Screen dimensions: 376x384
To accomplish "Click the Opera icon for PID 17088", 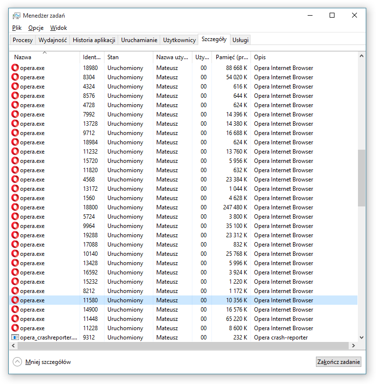I will pyautogui.click(x=15, y=245).
